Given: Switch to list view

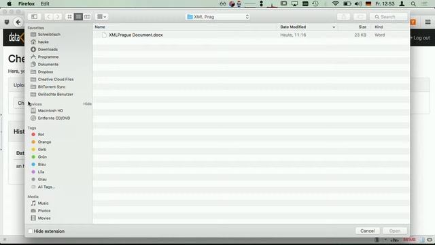Looking at the screenshot, I should (78, 16).
